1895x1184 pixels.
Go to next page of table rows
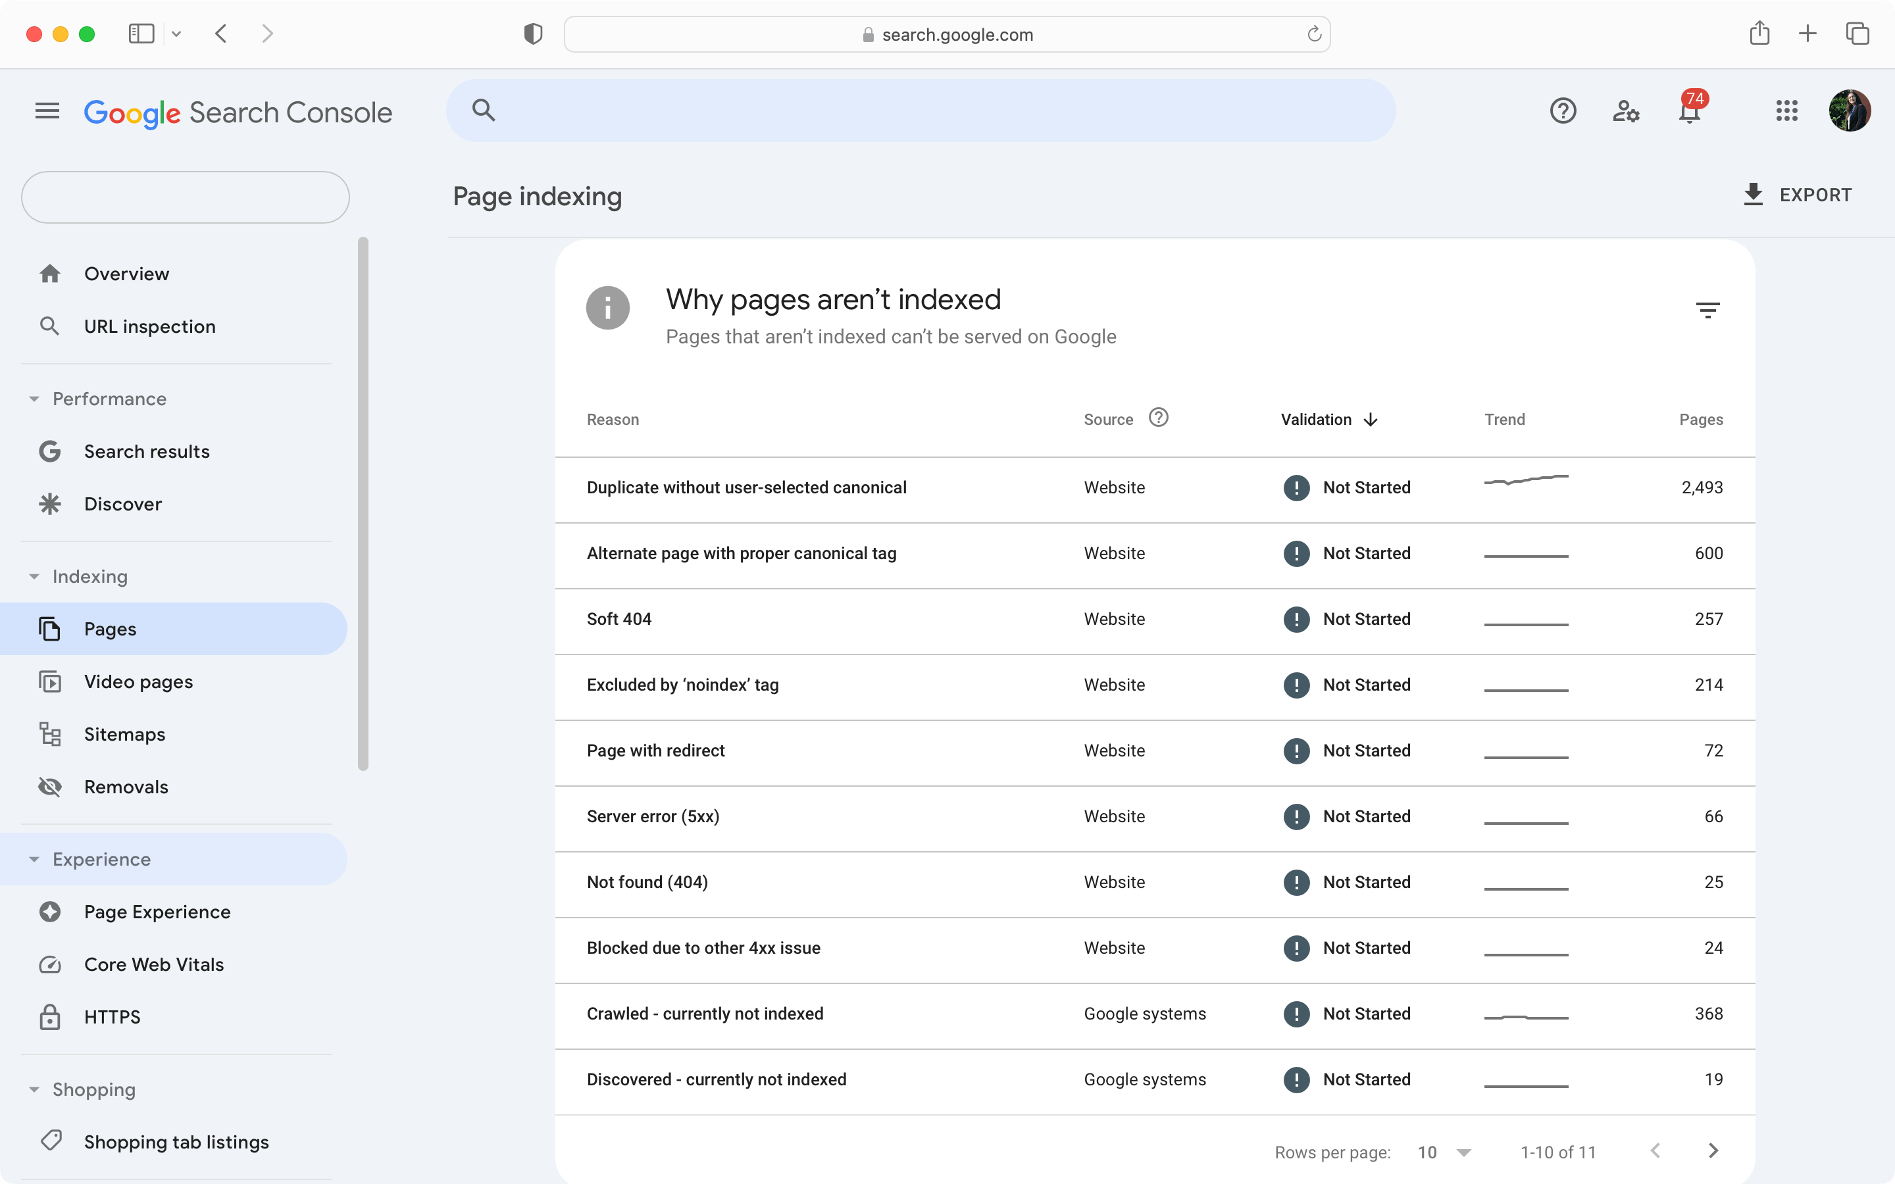(x=1713, y=1150)
